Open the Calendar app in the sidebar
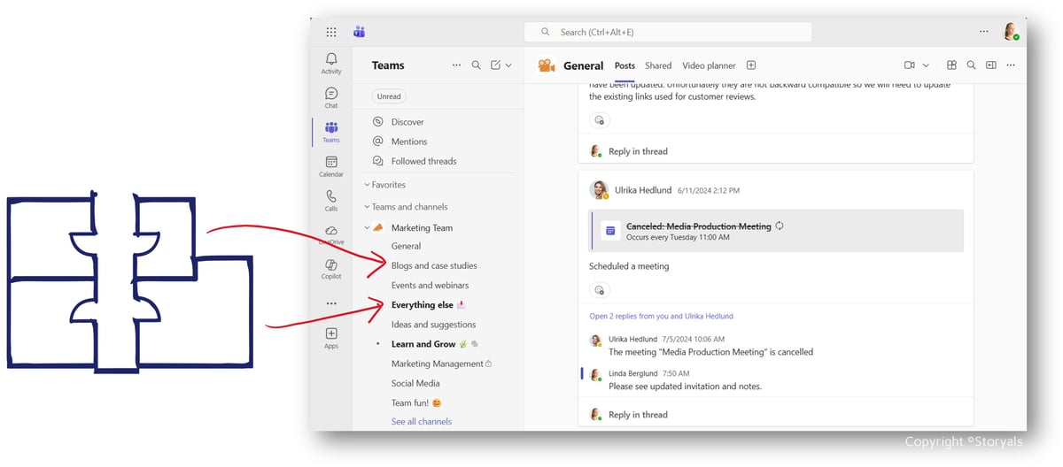Image resolution: width=1063 pixels, height=467 pixels. click(331, 166)
